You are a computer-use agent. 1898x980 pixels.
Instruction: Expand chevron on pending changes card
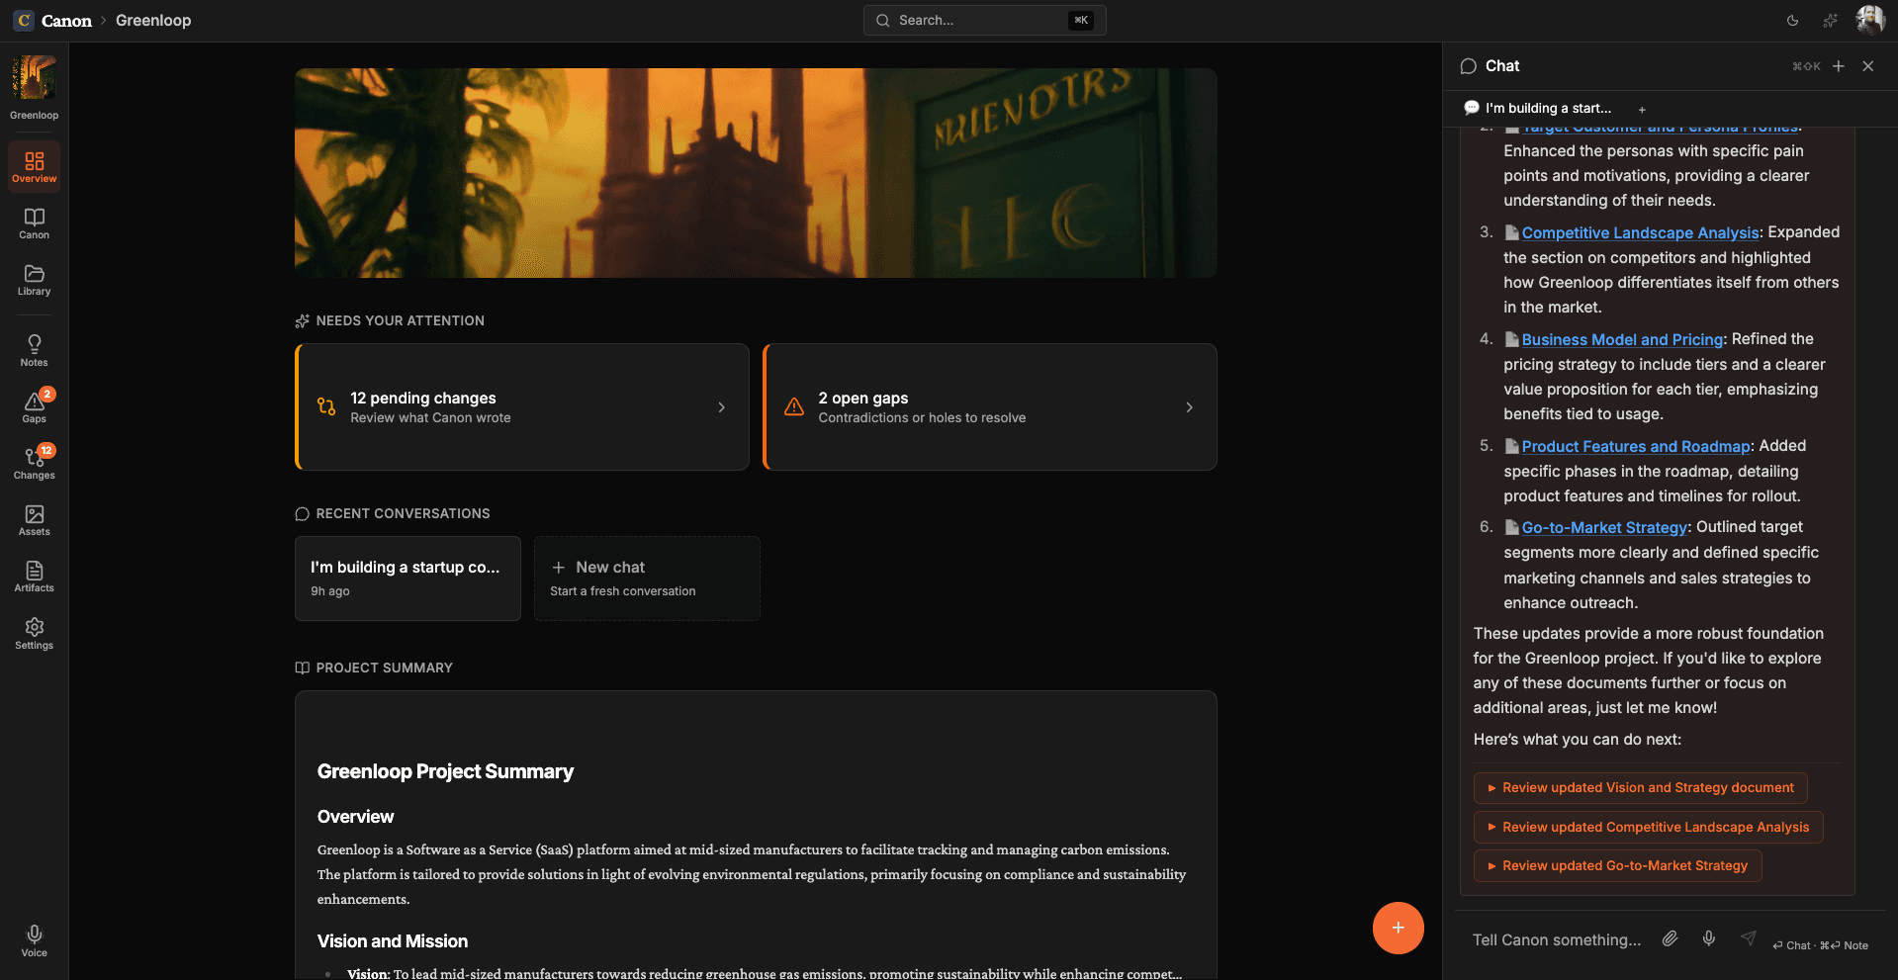tap(721, 407)
